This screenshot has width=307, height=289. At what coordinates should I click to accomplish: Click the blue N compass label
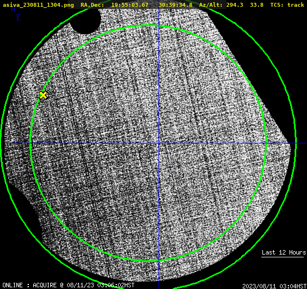click(x=13, y=9)
